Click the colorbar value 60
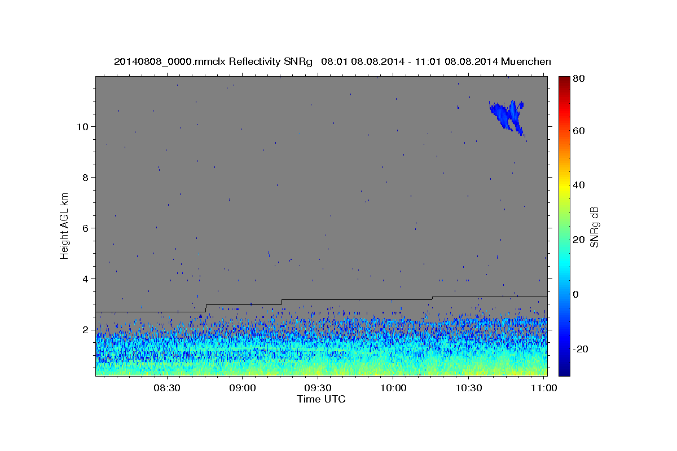The width and height of the screenshot is (677, 451). [579, 131]
